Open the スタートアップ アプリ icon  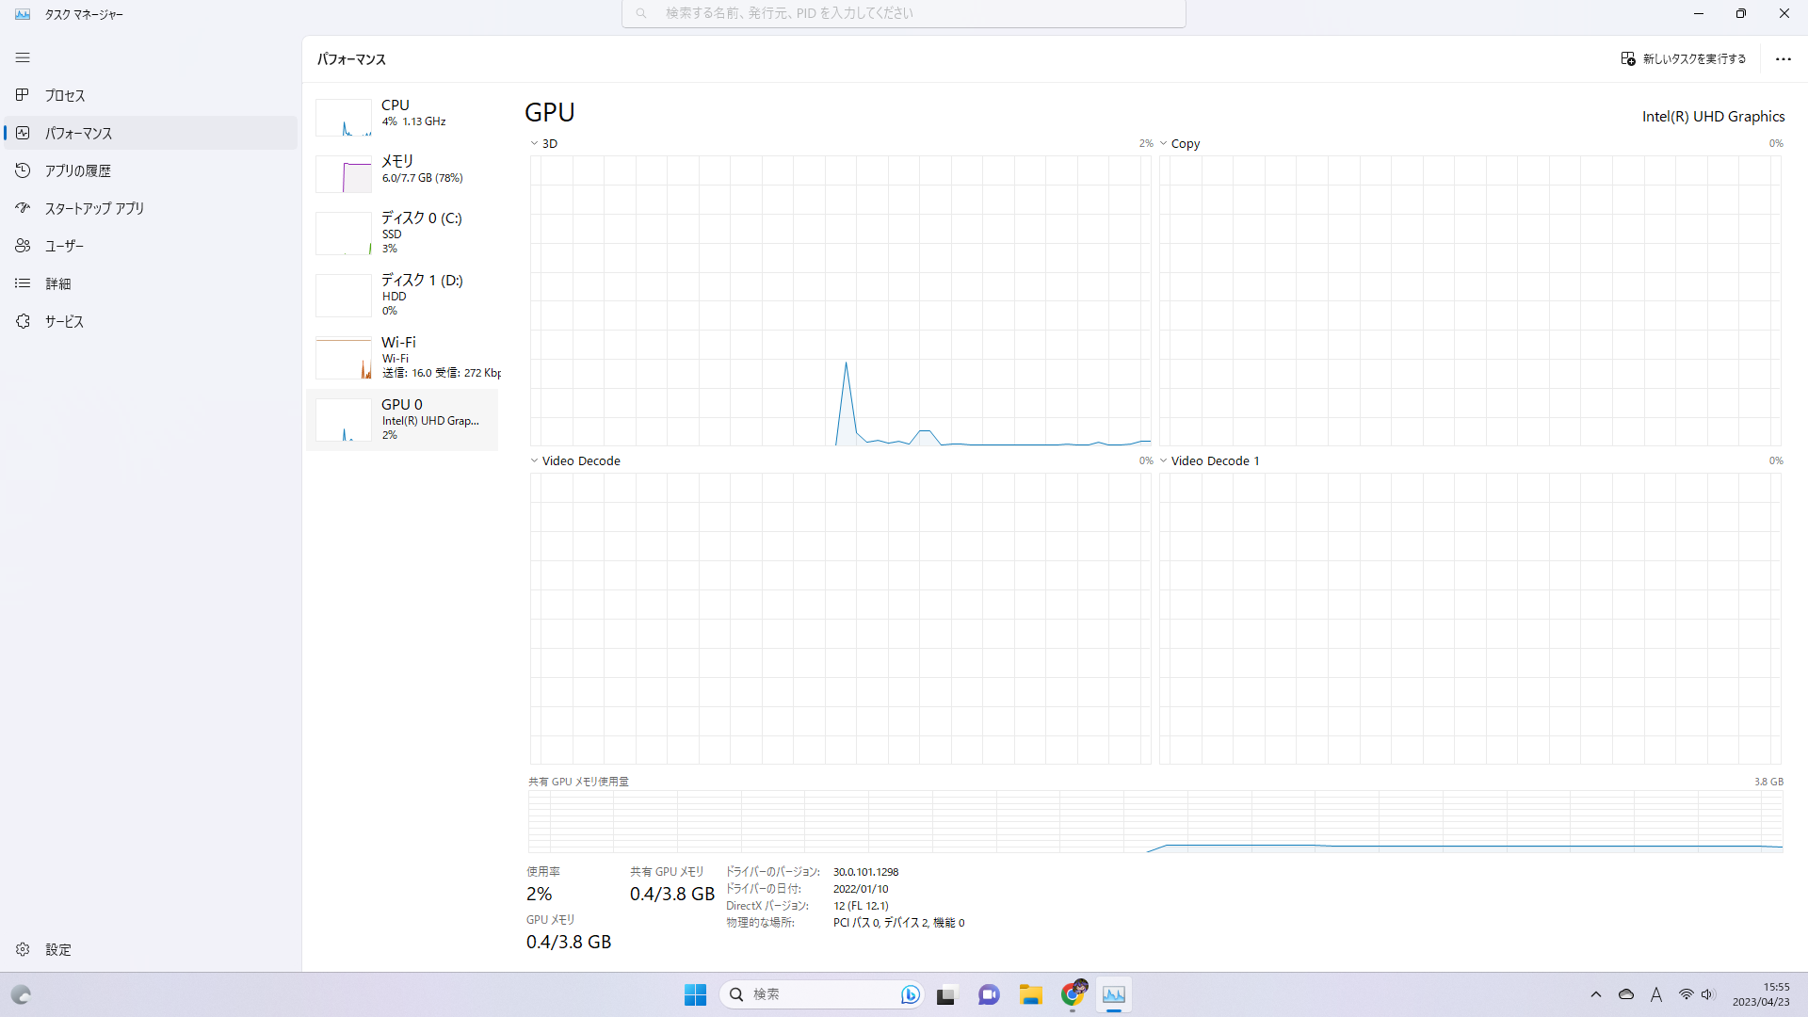point(23,208)
